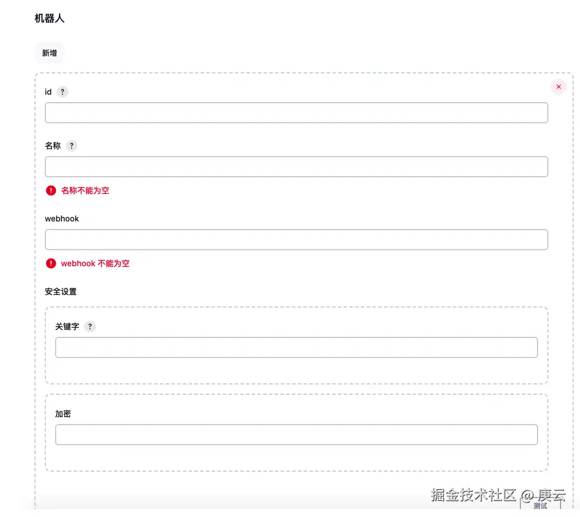The height and width of the screenshot is (517, 580).
Task: Click red error icon before webhook 不能为空
Action: [x=51, y=263]
